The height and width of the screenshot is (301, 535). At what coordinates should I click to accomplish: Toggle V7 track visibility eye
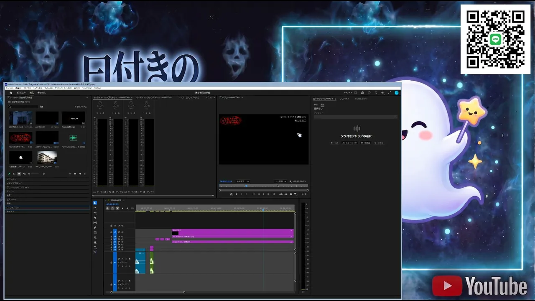coord(122,232)
